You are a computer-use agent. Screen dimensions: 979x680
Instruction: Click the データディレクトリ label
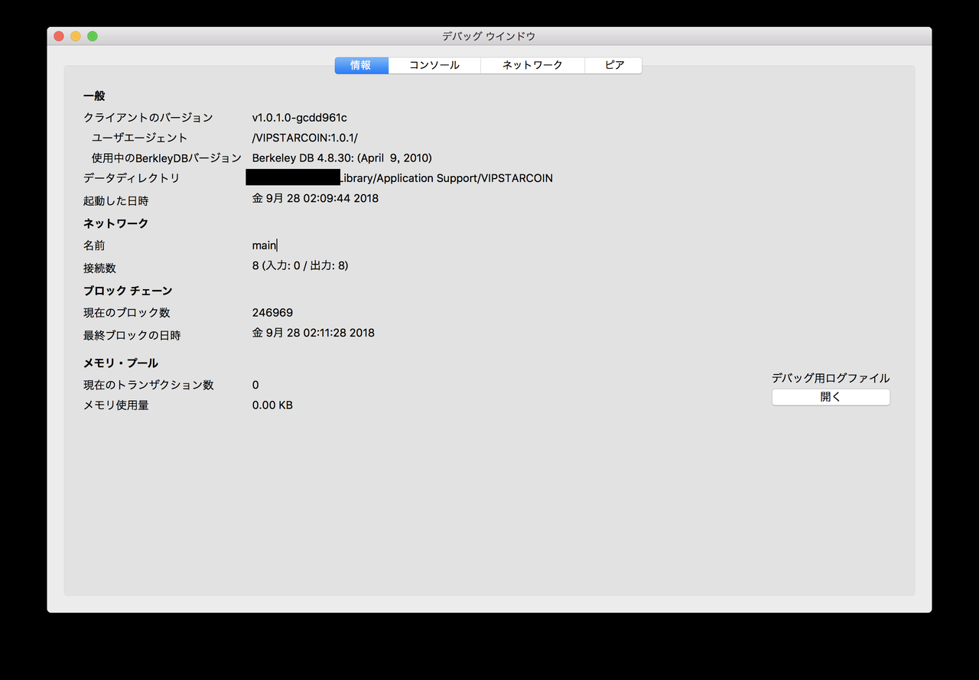click(x=132, y=178)
